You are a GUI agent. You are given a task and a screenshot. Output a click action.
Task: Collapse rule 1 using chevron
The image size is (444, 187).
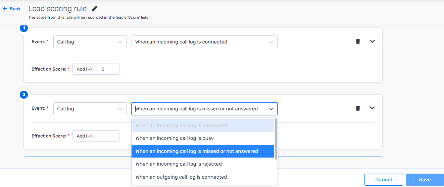coord(372,41)
